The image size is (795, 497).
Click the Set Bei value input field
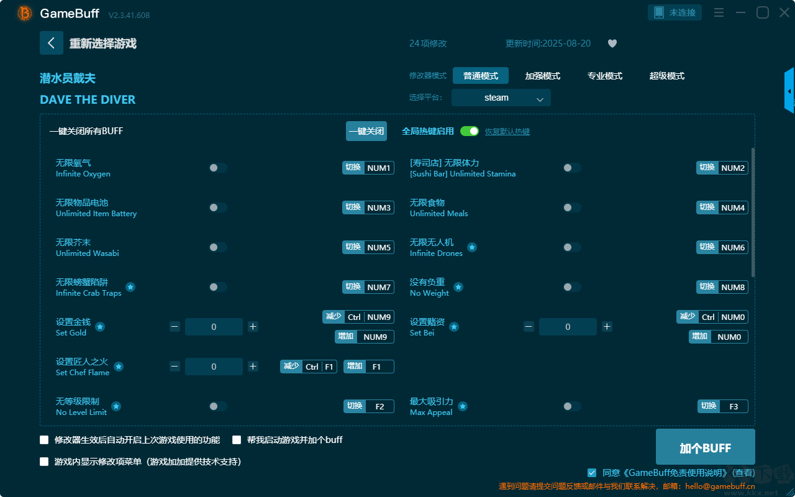pos(568,327)
